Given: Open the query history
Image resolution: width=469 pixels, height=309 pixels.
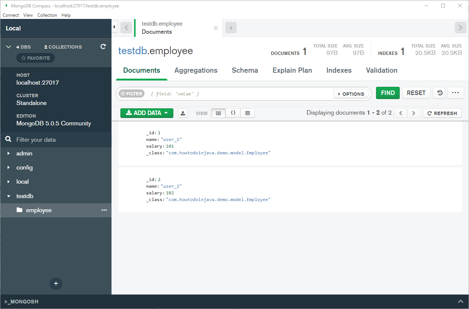Looking at the screenshot, I should click(x=439, y=93).
